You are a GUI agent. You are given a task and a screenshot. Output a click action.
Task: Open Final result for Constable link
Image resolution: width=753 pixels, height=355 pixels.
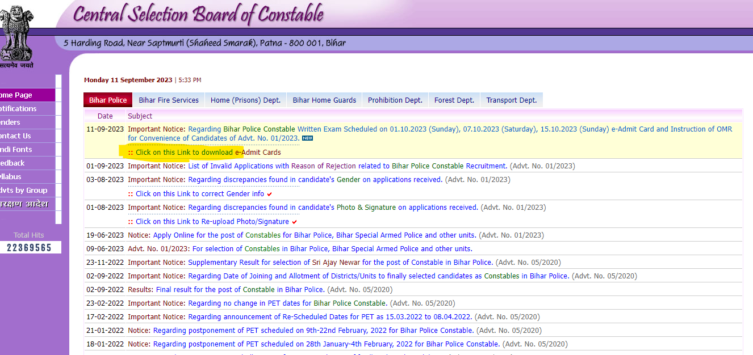(241, 290)
